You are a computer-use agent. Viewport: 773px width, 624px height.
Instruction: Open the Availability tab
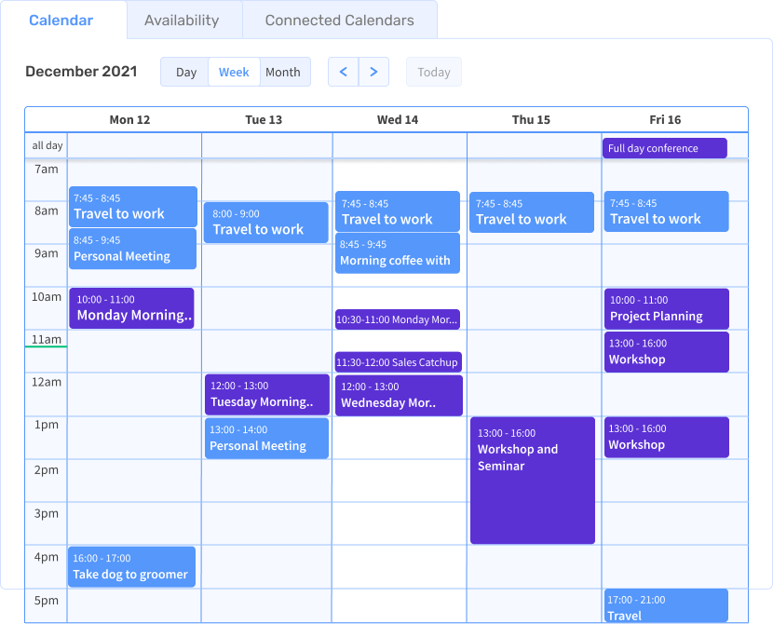click(182, 20)
